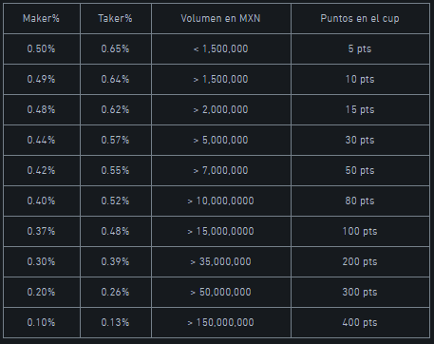Click the 5 pts cell

click(360, 48)
